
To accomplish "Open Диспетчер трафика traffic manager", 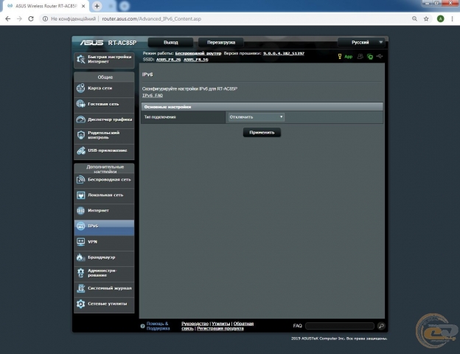I will click(103, 119).
